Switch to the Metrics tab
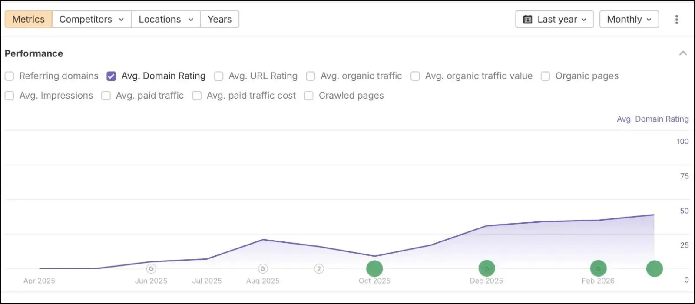 (28, 19)
